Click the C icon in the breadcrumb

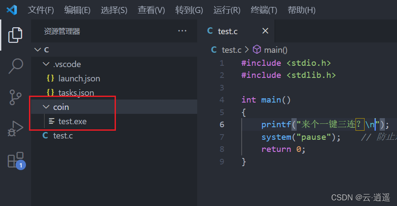(x=214, y=50)
